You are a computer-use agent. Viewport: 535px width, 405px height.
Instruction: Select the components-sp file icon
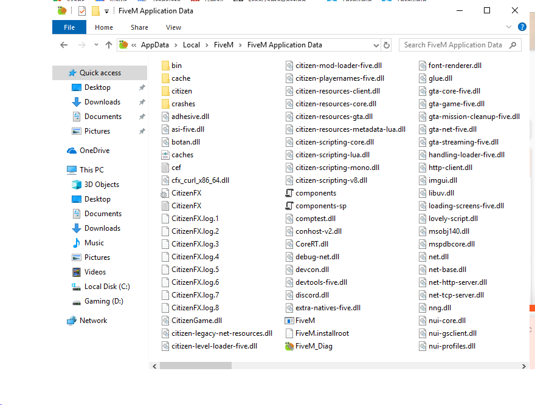289,206
